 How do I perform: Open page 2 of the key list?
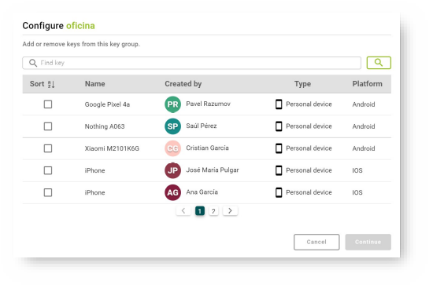213,211
